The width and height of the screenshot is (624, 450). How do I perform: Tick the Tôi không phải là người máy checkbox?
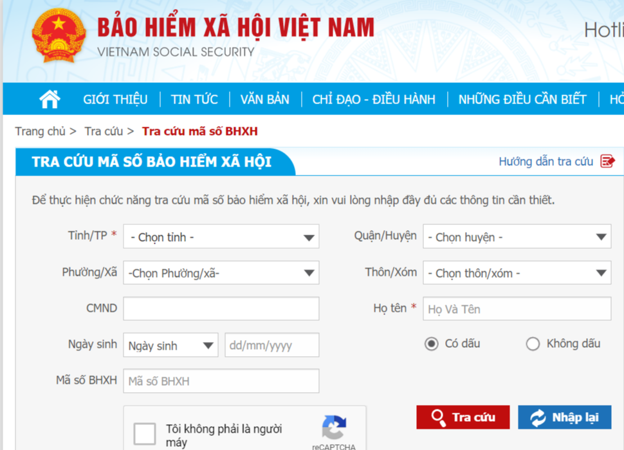point(145,433)
